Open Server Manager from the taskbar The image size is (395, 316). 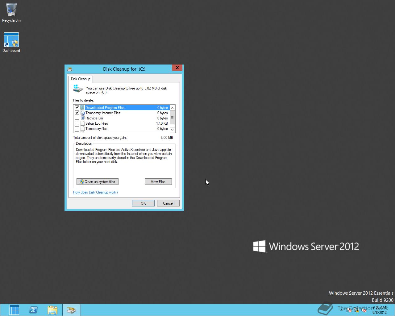[14, 310]
